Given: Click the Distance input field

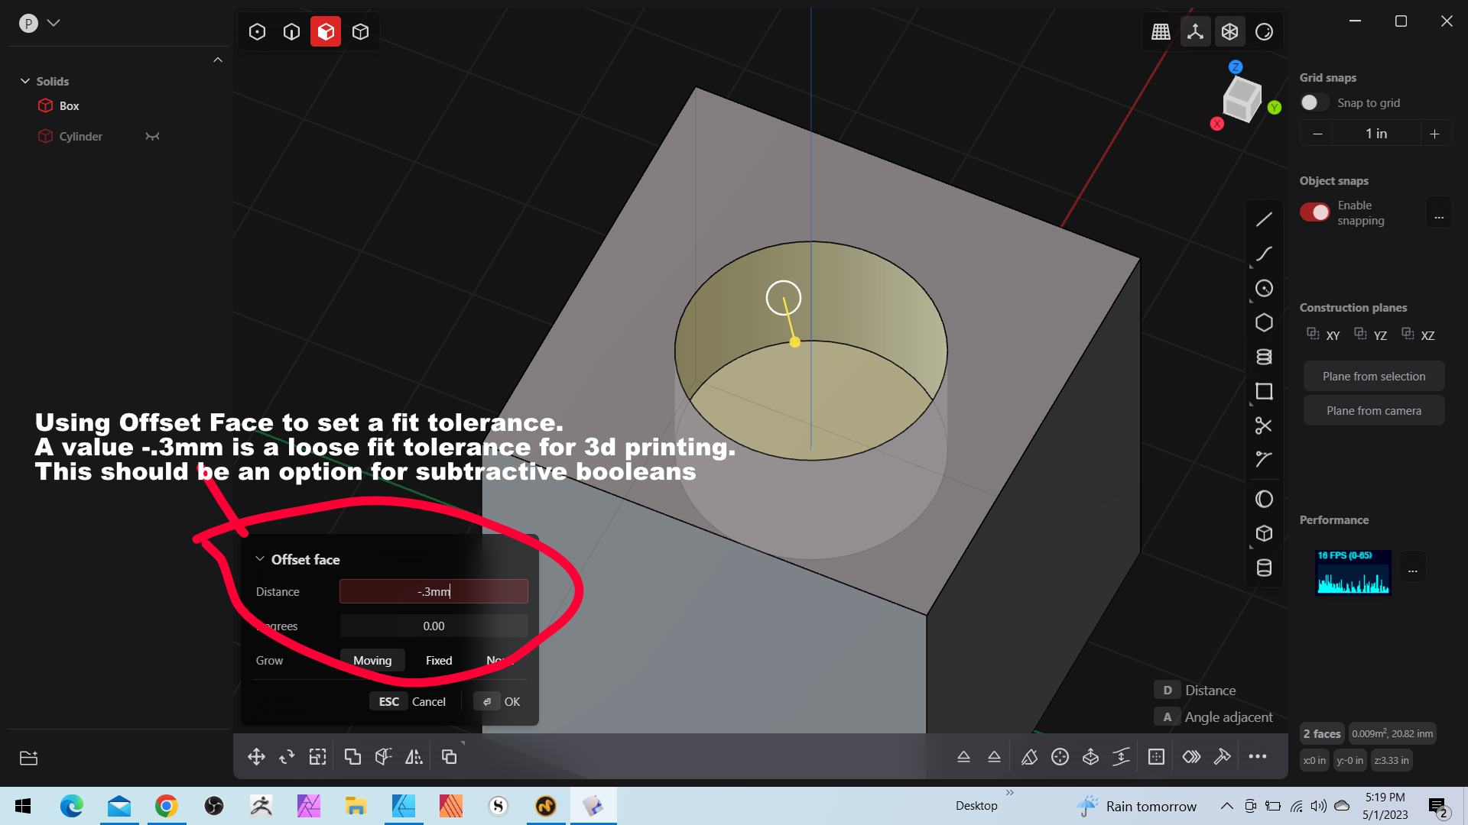Looking at the screenshot, I should tap(434, 591).
